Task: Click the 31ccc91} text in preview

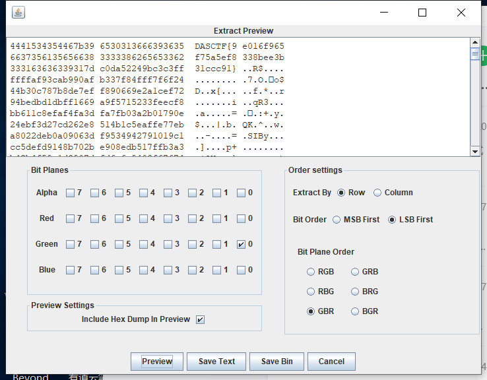Action: click(x=216, y=69)
